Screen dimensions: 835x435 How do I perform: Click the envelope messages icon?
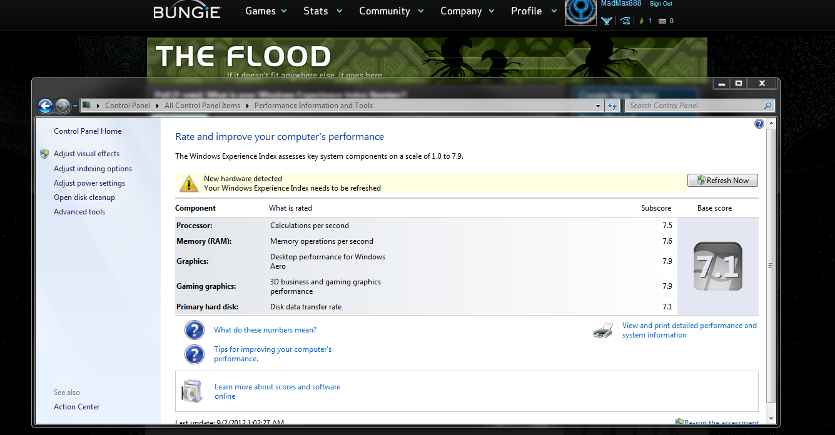pos(662,21)
